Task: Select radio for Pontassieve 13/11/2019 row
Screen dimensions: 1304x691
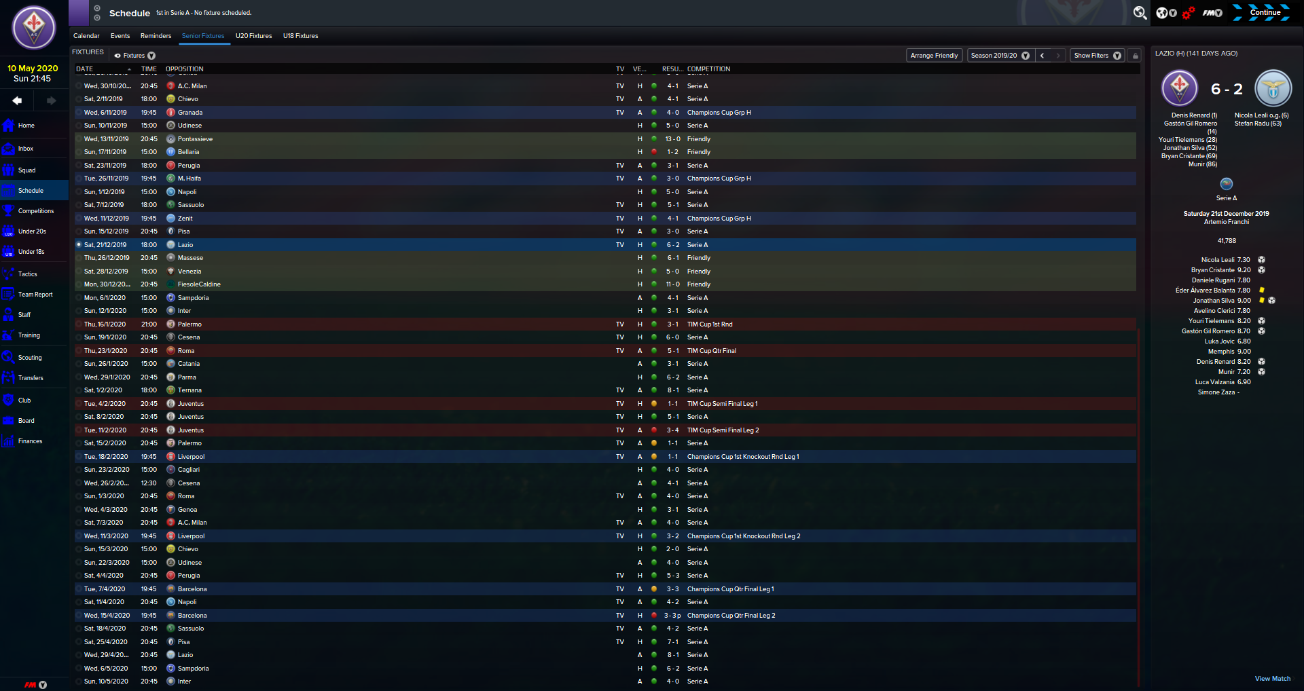Action: pyautogui.click(x=79, y=139)
